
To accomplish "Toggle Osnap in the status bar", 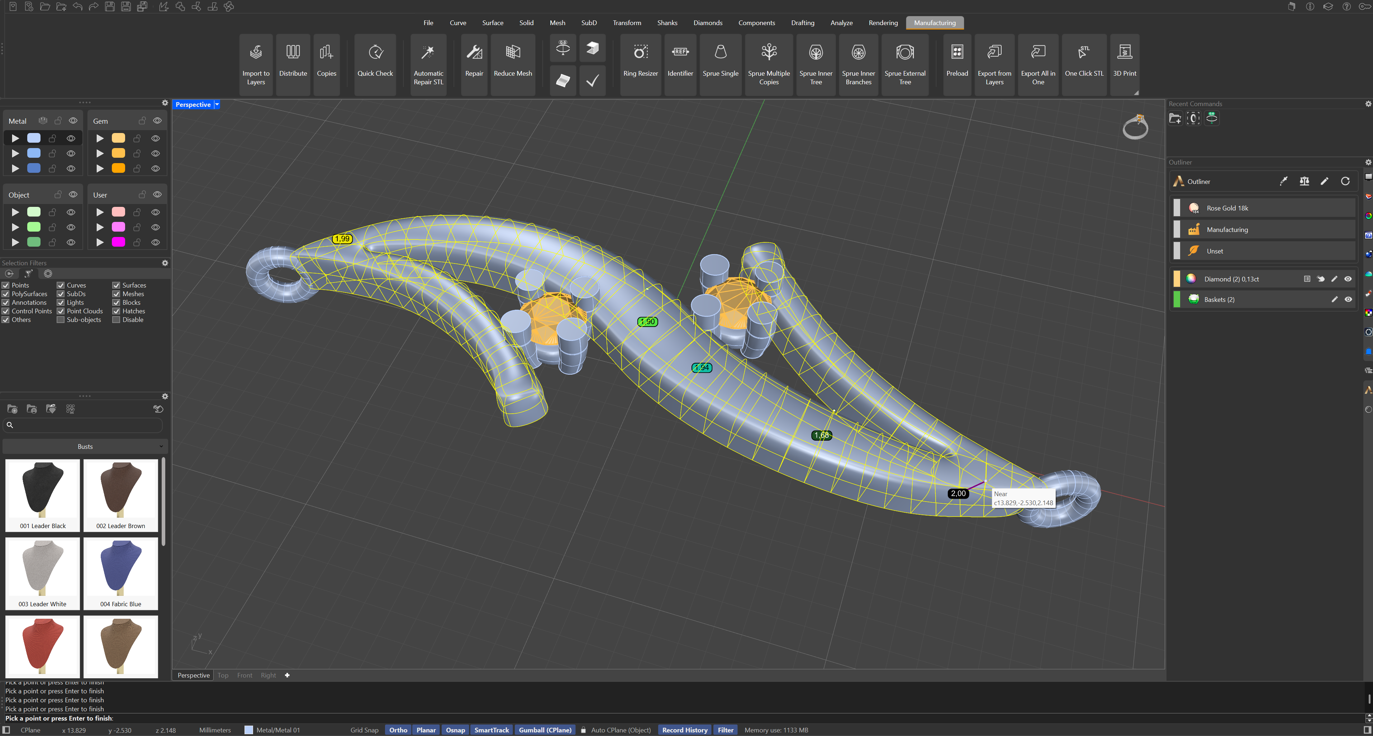I will click(x=455, y=730).
